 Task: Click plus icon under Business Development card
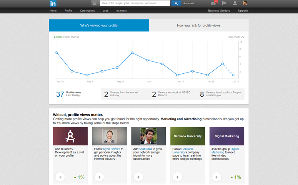tap(60, 177)
